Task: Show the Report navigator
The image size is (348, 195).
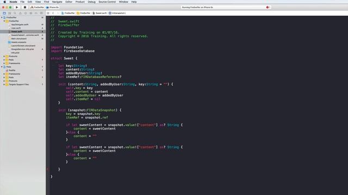Action: pyautogui.click(x=41, y=13)
